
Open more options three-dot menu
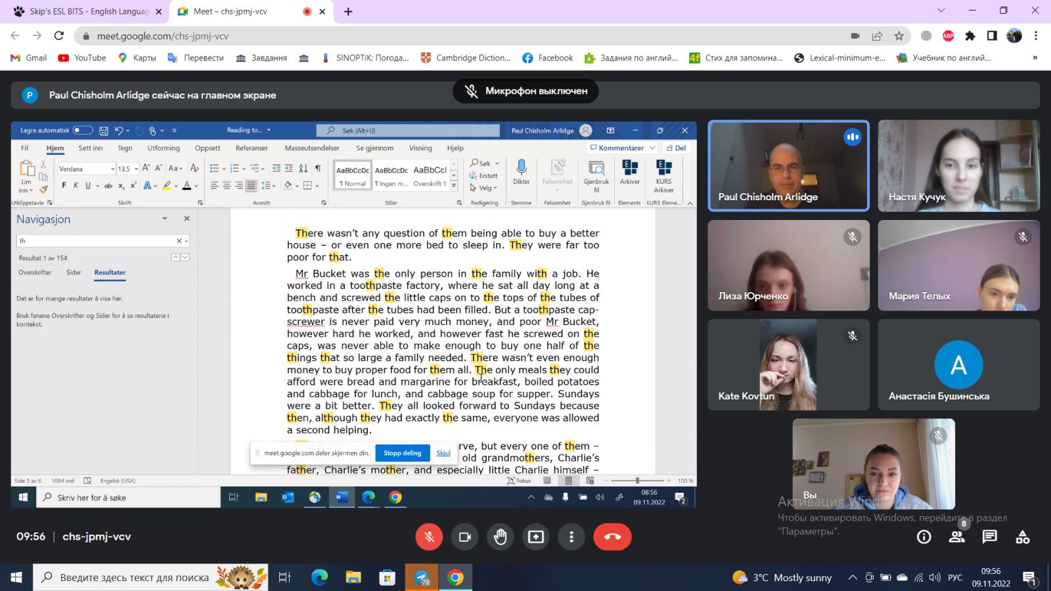(x=571, y=537)
